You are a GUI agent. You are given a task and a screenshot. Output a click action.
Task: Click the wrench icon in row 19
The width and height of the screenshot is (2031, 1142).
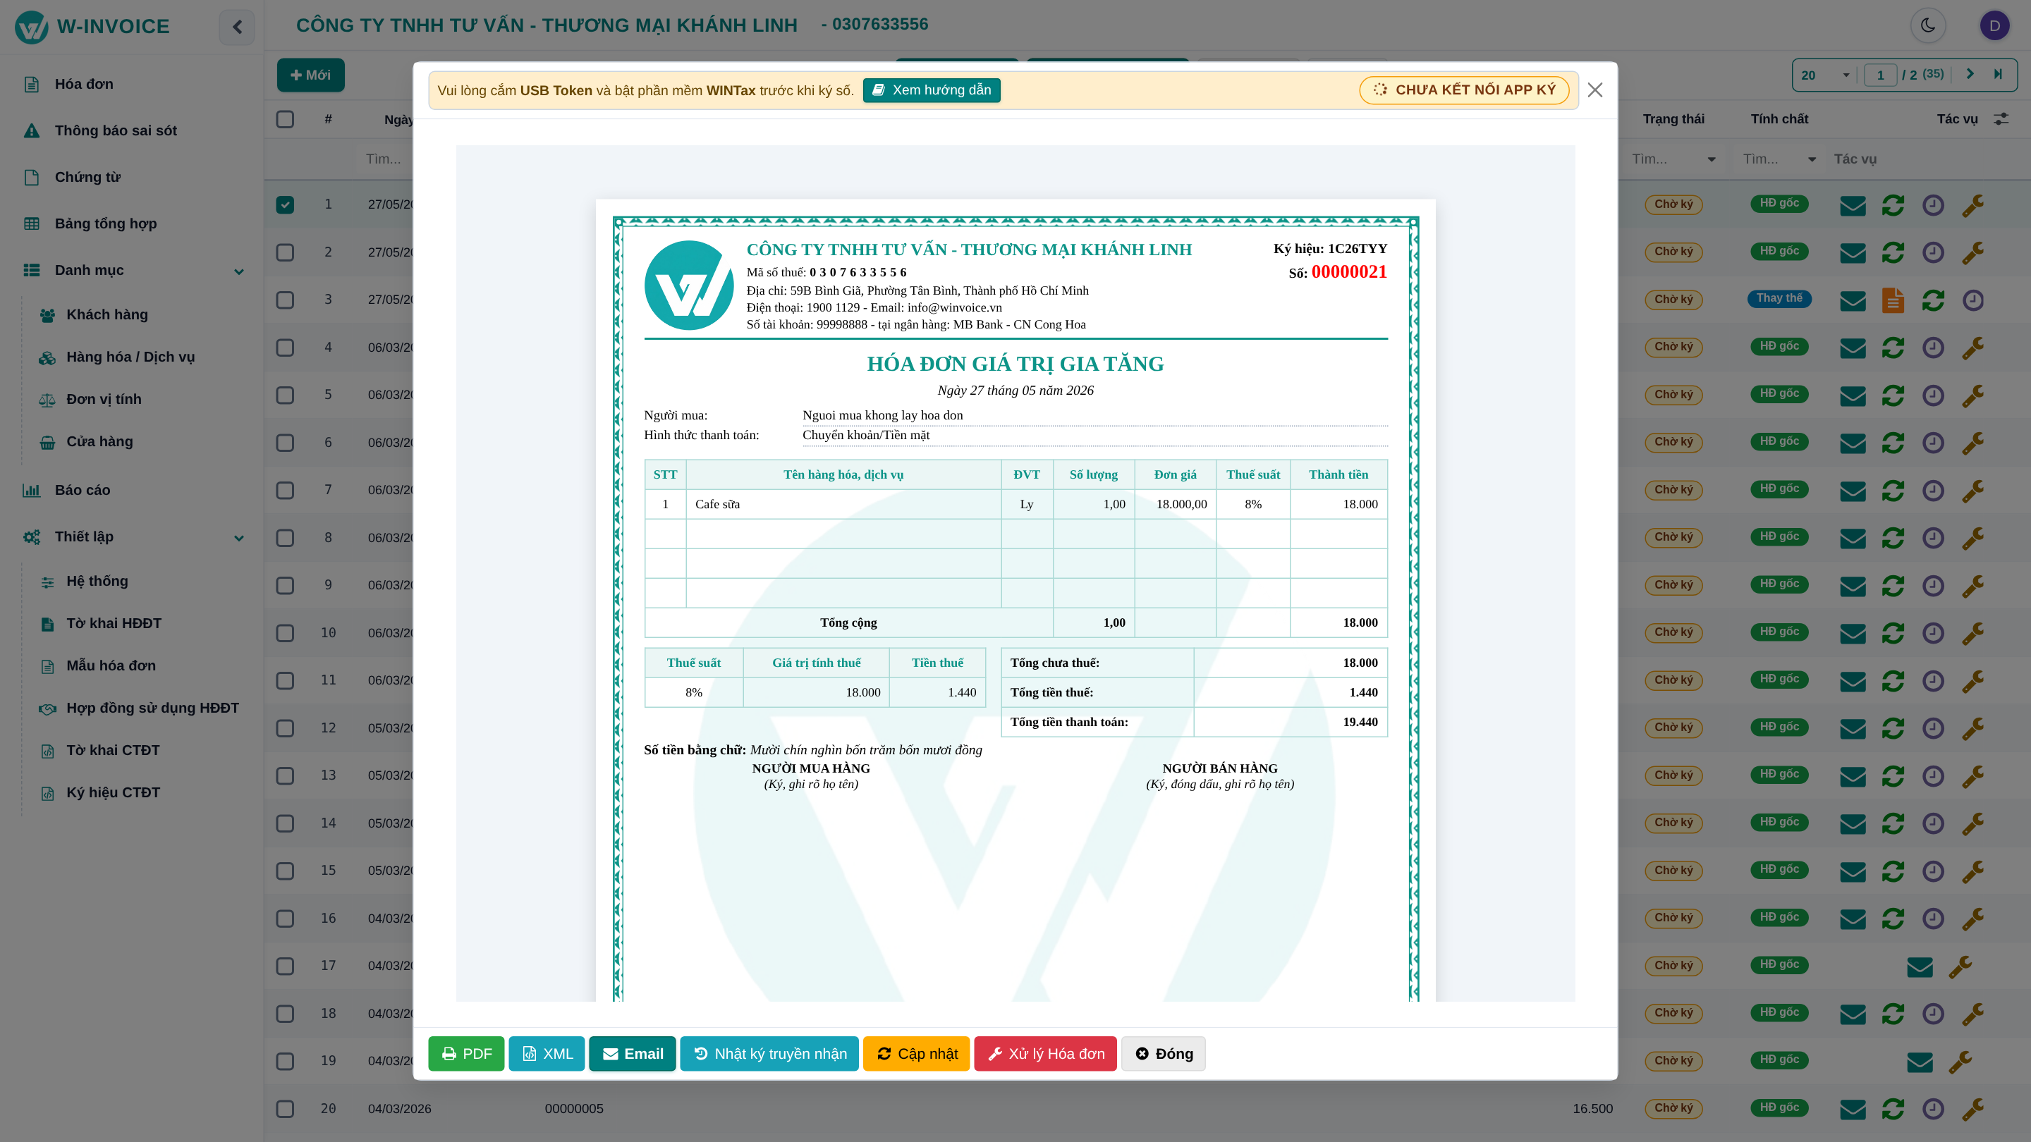coord(1960,1062)
